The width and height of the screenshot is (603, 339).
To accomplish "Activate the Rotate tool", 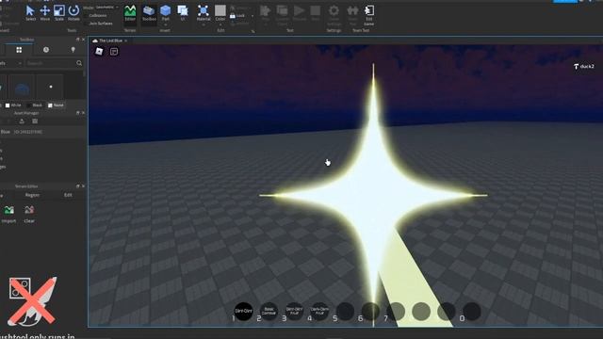I will (x=73, y=12).
